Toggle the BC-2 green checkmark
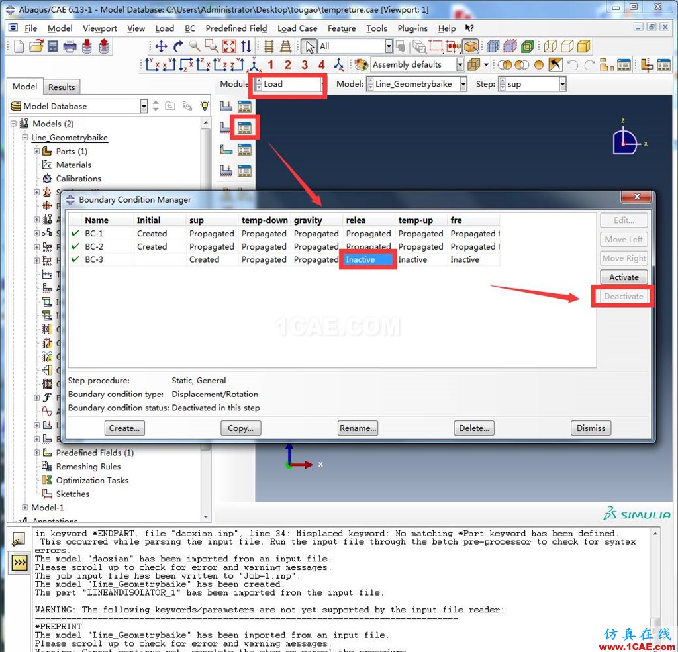Viewport: 678px width, 652px height. click(x=75, y=246)
